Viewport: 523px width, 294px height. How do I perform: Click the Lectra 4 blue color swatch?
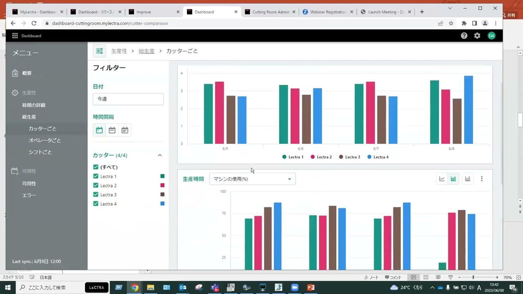(x=162, y=204)
